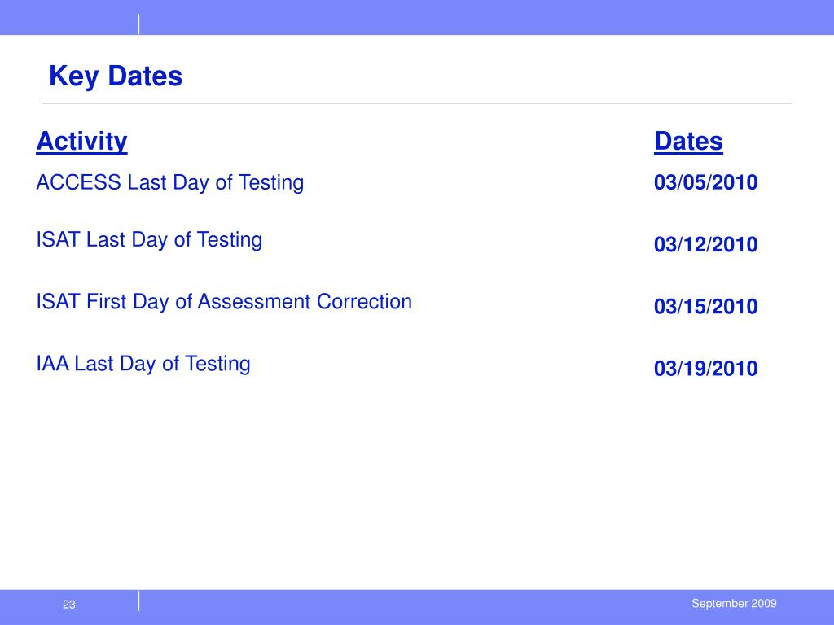This screenshot has width=834, height=625.
Task: Click slide number 23 in footer
Action: point(69,605)
